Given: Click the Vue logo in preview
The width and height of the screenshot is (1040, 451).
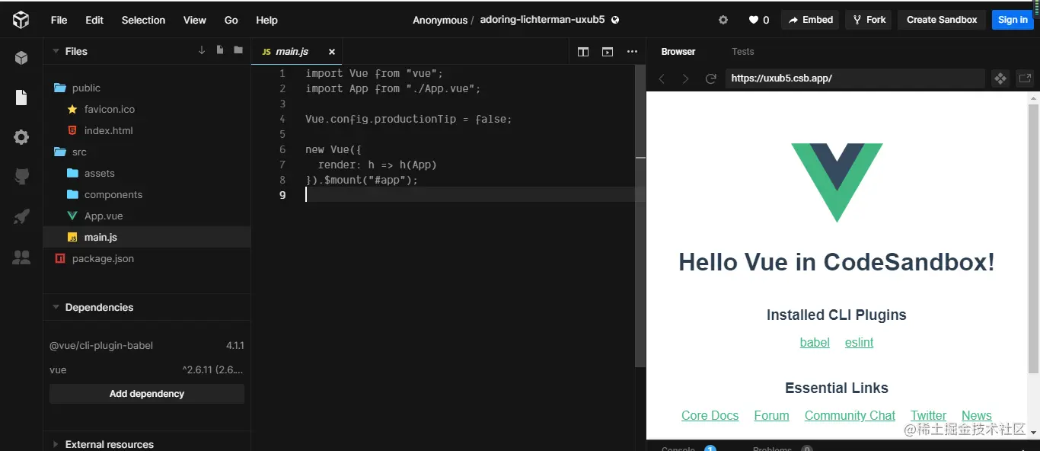Looking at the screenshot, I should coord(837,183).
